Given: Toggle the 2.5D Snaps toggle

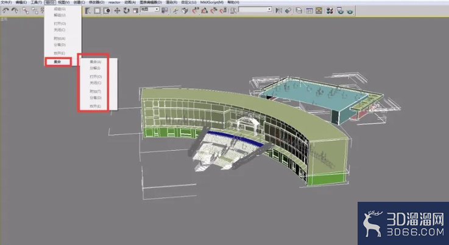Looking at the screenshot, I should point(196,10).
